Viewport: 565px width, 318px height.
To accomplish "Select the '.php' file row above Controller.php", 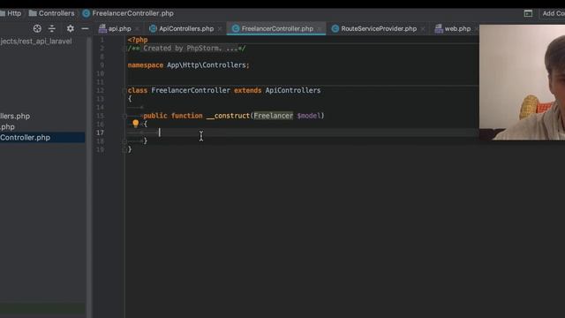I will [42, 127].
